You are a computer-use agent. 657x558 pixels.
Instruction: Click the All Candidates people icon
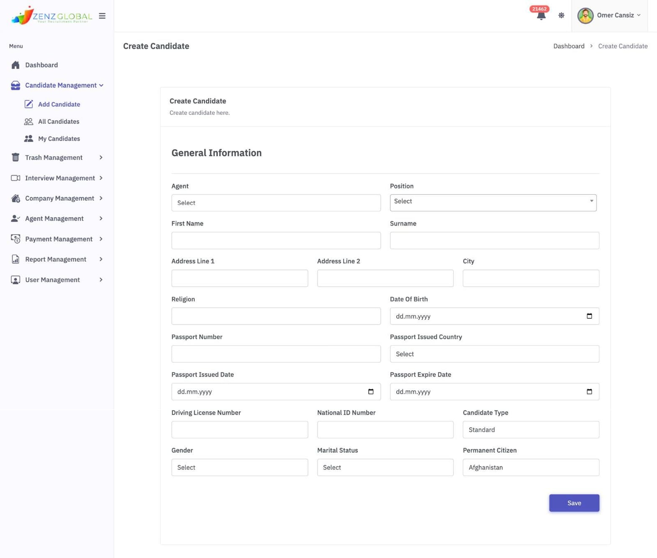pos(28,122)
